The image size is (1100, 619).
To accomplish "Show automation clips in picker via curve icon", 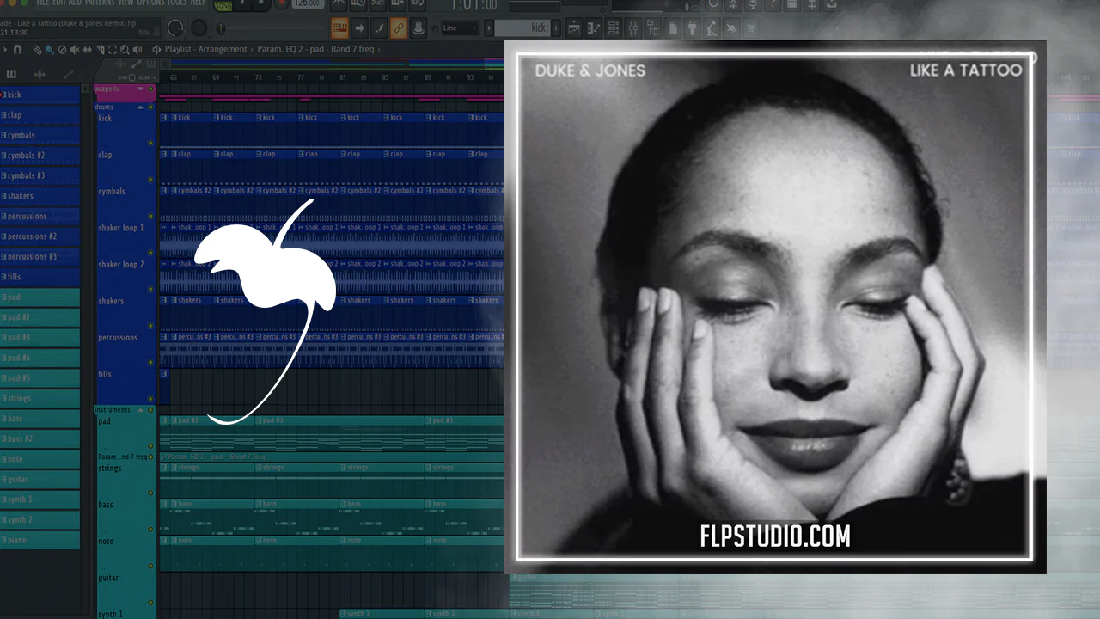I will pos(68,75).
